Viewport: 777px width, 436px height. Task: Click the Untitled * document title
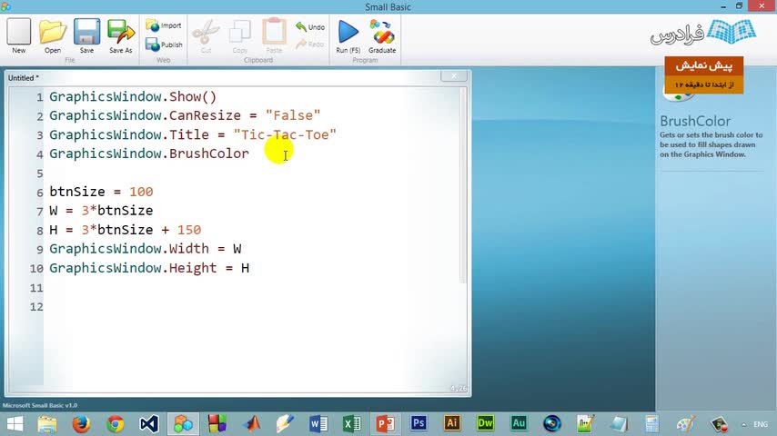point(24,78)
